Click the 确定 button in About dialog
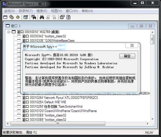Viewport: 161px width, 137px height. [127, 56]
